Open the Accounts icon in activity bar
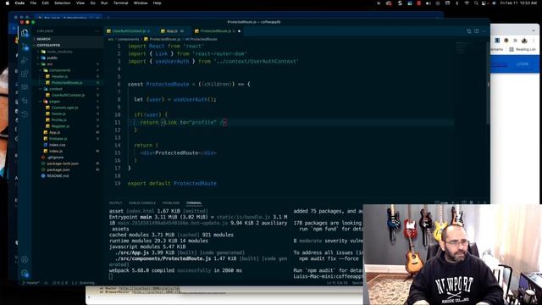 pyautogui.click(x=25, y=259)
